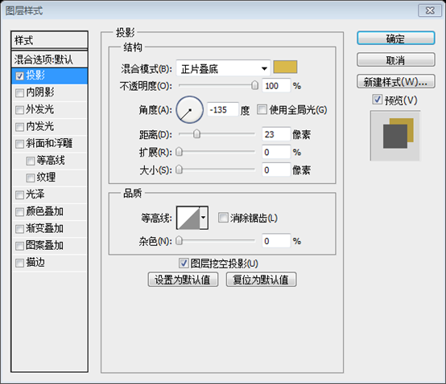Confirm with the 确定 button
446x384 pixels.
click(x=396, y=39)
